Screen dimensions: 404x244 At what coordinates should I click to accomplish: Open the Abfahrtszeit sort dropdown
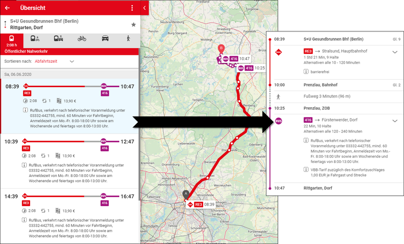(54, 61)
